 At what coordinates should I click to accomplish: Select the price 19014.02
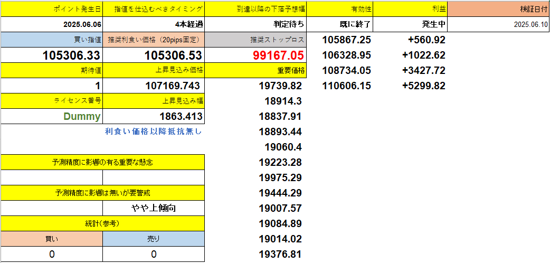280,239
